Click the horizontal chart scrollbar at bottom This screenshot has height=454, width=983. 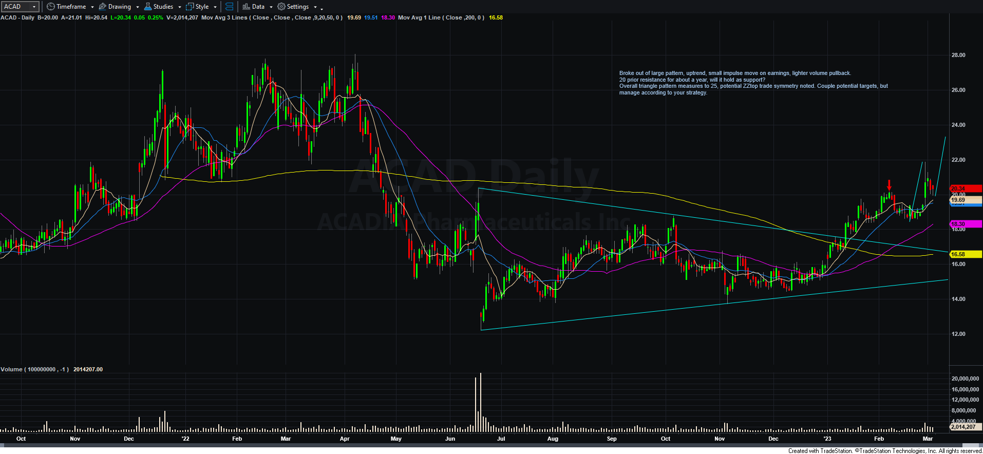tap(492, 445)
